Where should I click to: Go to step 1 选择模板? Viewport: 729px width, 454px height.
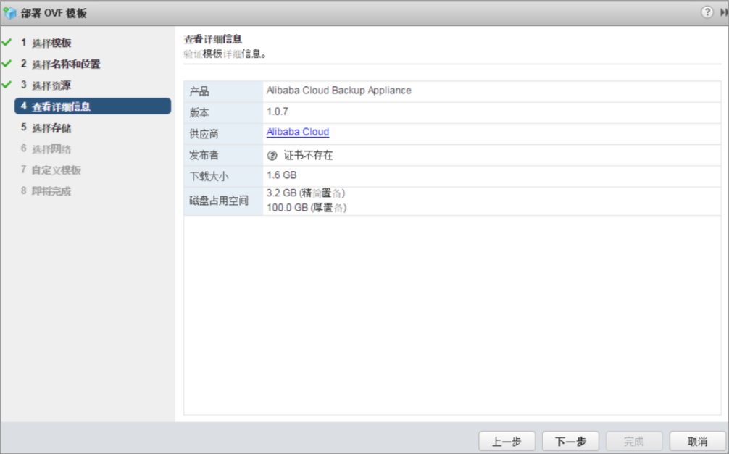[46, 43]
